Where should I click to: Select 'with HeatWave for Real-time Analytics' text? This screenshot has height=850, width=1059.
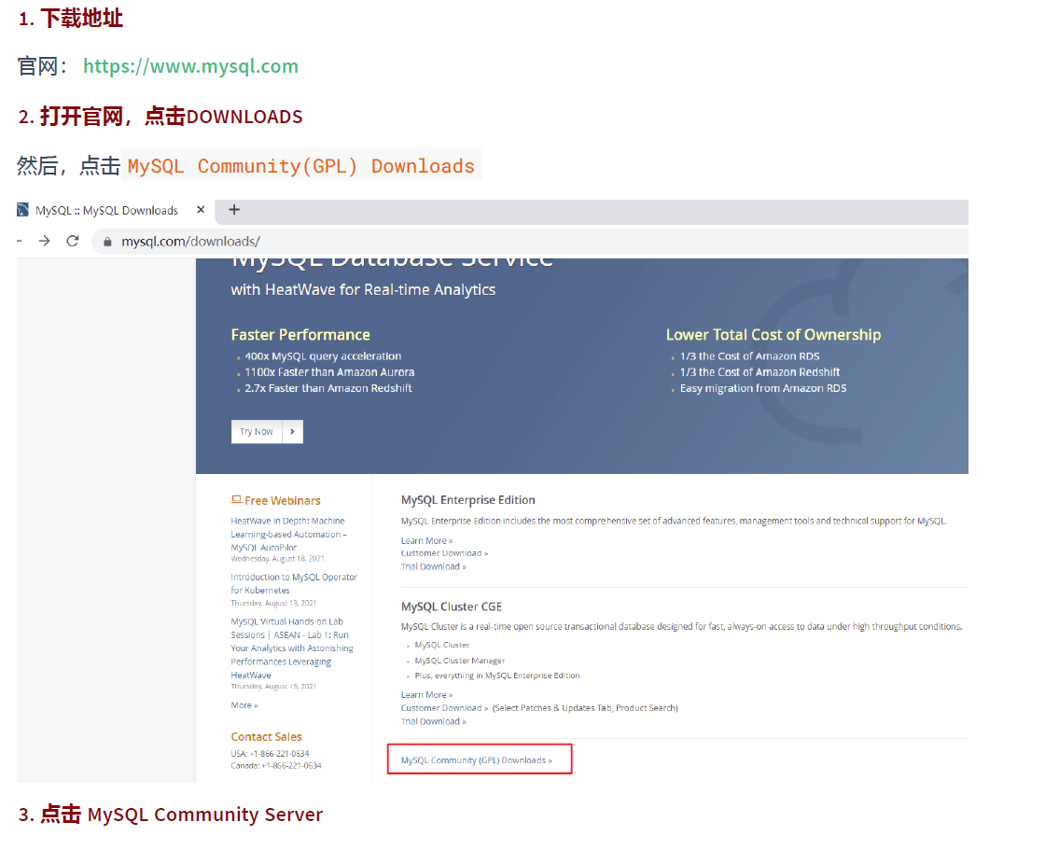363,290
